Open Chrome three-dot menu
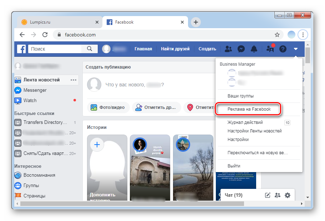Screen dimensions: 325x221 tap(303, 35)
